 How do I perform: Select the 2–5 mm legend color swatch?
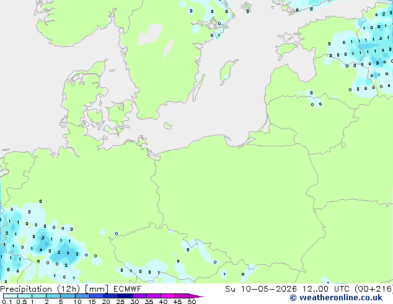point(53,296)
